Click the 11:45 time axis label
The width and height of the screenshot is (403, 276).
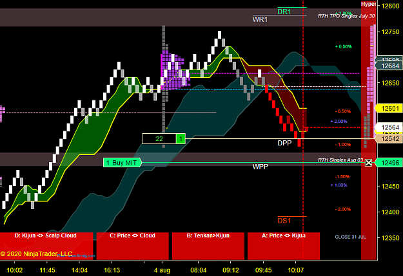[x=47, y=270]
